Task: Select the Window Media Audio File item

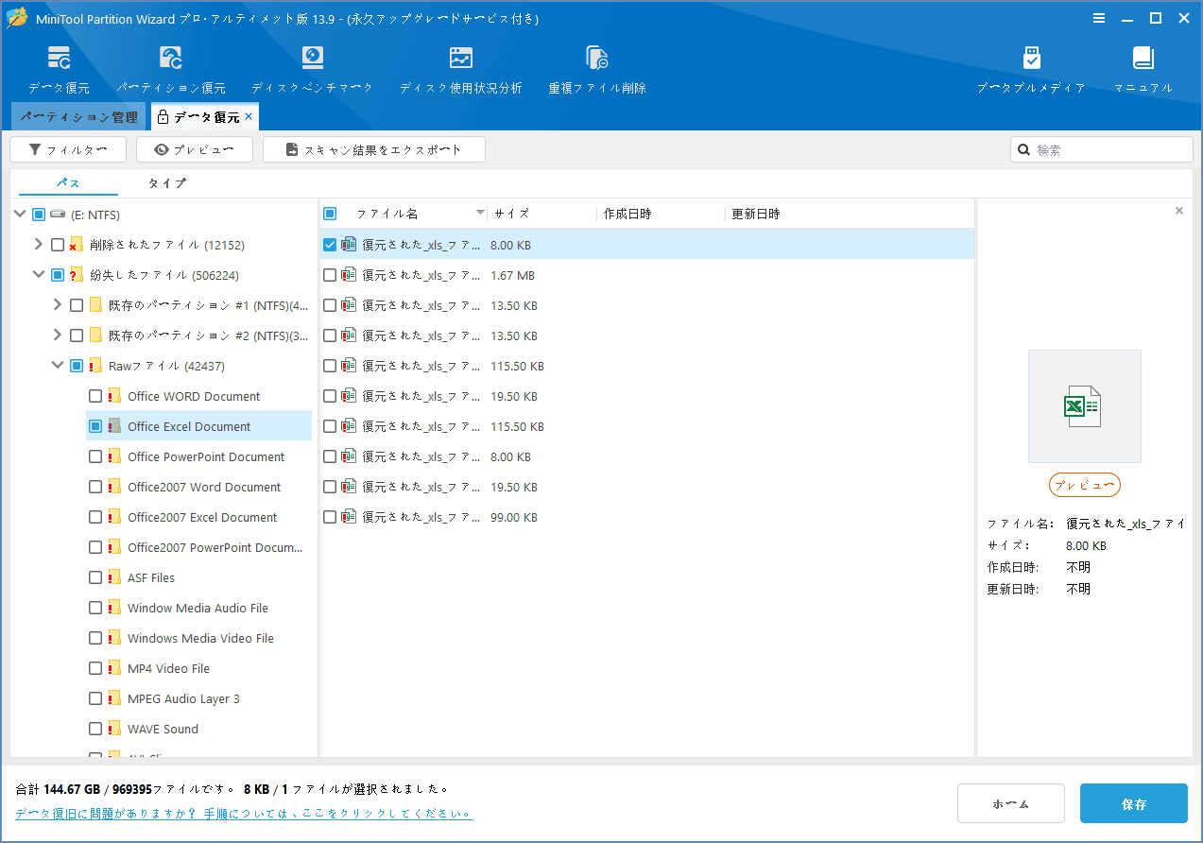Action: point(198,608)
